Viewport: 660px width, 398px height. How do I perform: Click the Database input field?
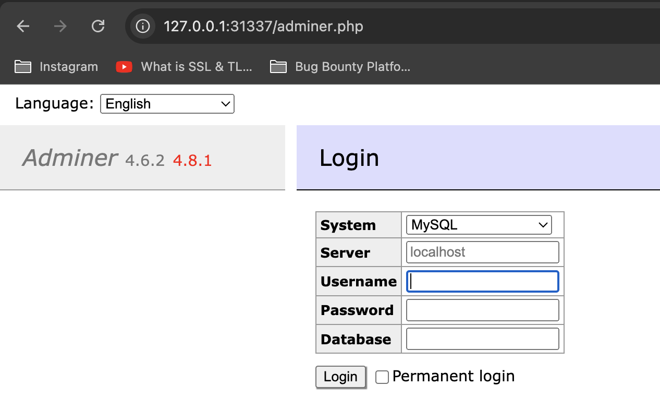pos(483,339)
